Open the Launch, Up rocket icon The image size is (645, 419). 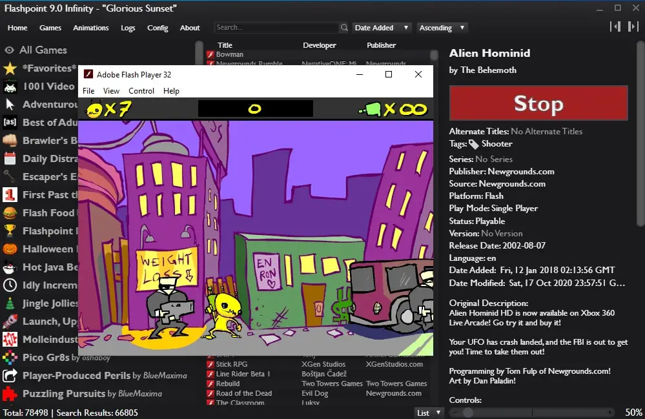(10, 321)
